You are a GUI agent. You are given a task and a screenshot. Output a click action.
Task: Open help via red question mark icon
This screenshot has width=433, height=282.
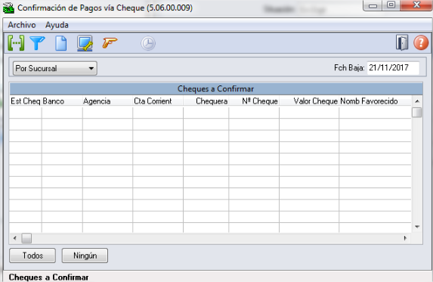(x=421, y=43)
